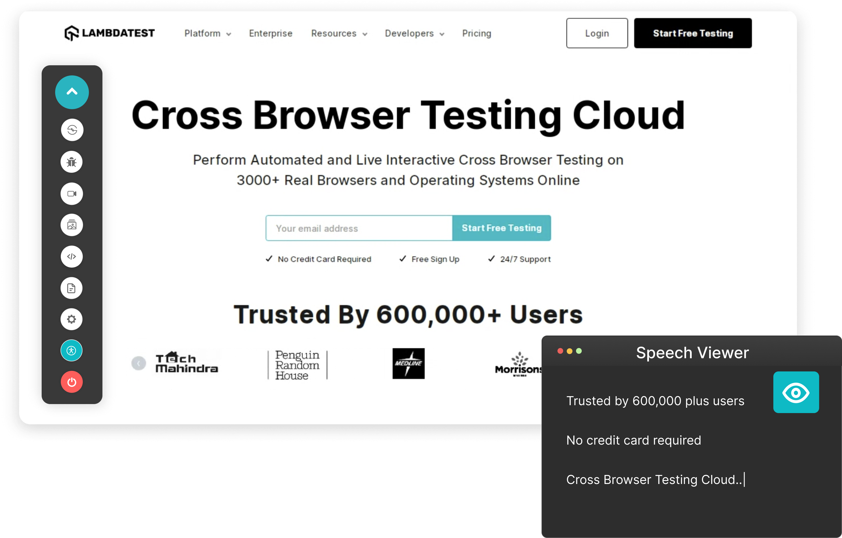This screenshot has height=538, width=842.
Task: Toggle the accessibility mode in the sidebar
Action: pyautogui.click(x=72, y=350)
